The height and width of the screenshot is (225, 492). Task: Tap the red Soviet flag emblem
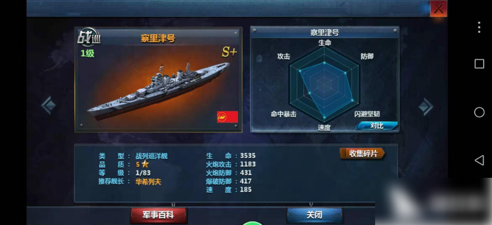228,117
